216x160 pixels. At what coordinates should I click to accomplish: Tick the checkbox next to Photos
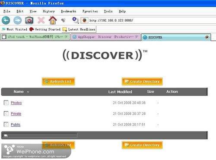click(6, 103)
